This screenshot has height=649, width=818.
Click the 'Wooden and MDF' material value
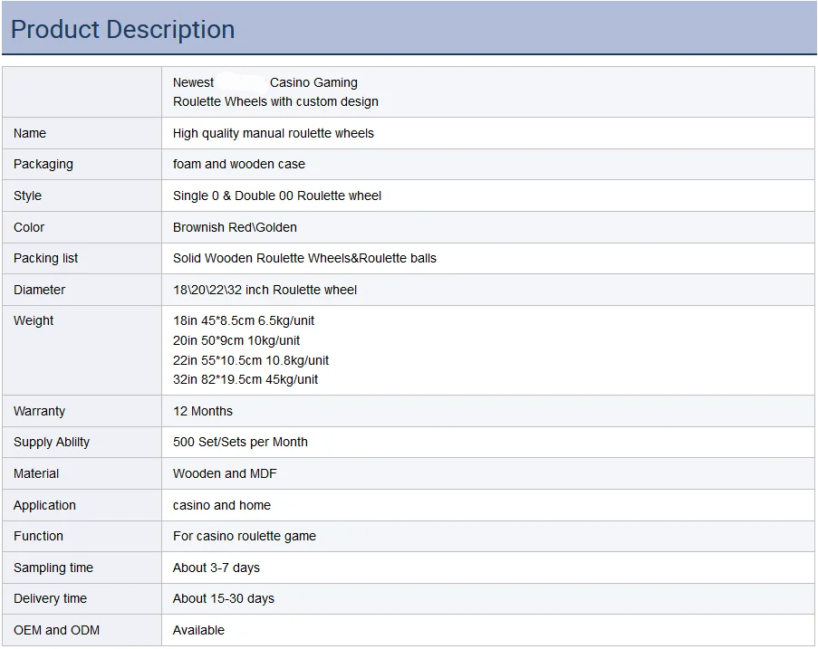[225, 473]
